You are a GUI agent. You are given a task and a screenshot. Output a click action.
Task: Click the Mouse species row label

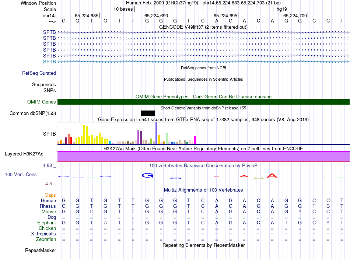click(49, 212)
